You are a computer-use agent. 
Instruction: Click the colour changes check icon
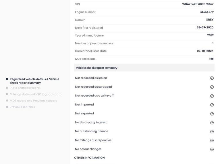tap(212, 150)
